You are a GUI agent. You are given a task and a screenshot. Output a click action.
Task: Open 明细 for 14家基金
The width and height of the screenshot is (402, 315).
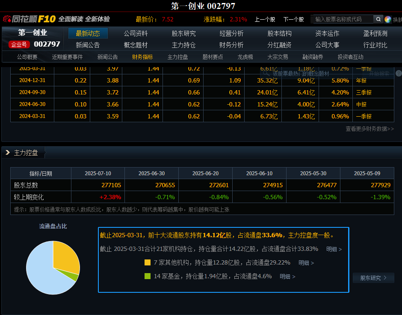tap(287, 277)
